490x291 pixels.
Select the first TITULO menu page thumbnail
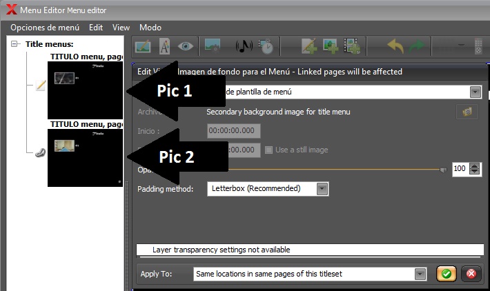pos(85,90)
